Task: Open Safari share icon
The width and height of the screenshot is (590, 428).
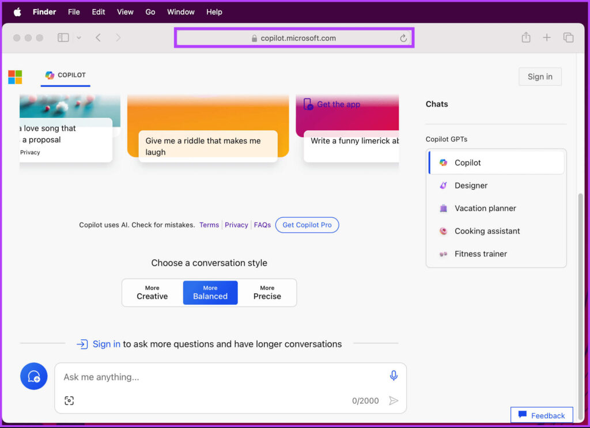Action: coord(525,37)
